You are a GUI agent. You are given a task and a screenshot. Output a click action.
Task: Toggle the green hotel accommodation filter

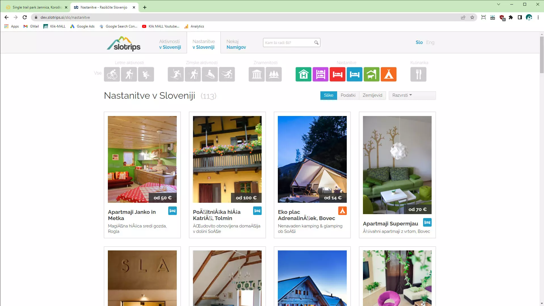303,74
